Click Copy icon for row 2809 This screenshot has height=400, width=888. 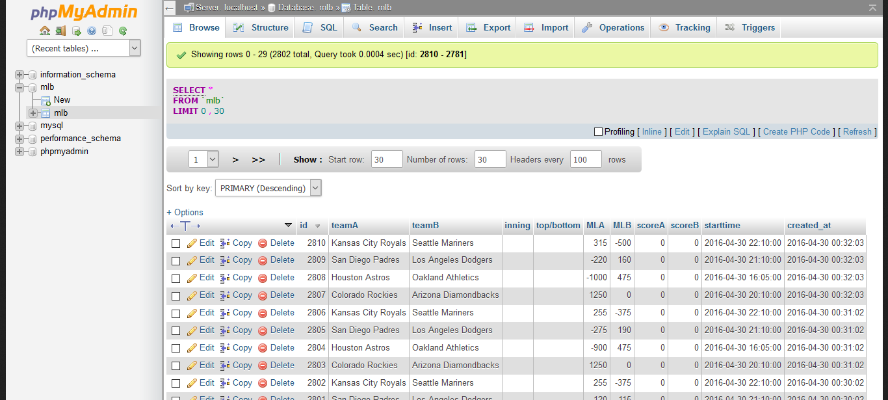point(225,260)
